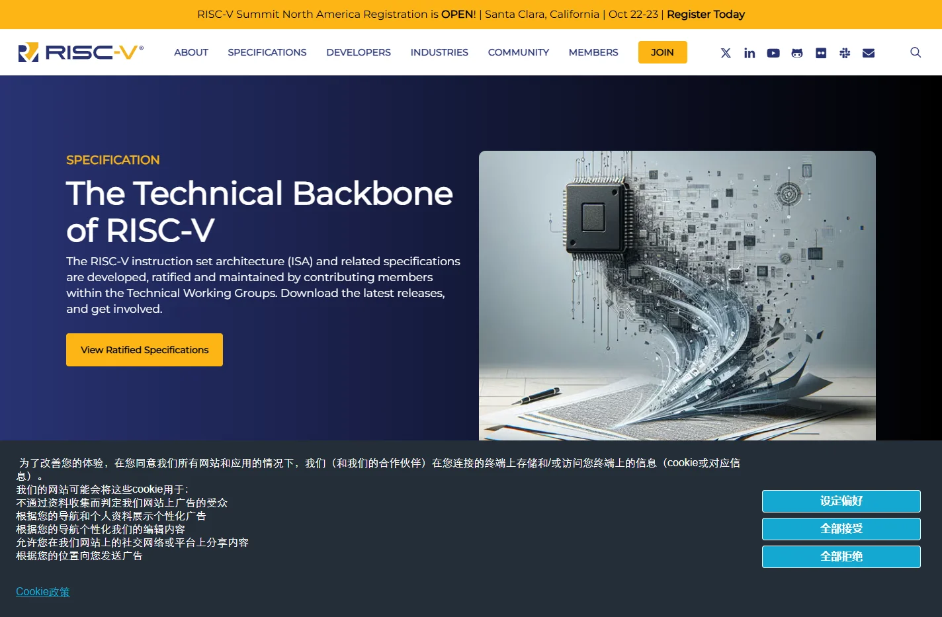This screenshot has height=617, width=942.
Task: Open the LinkedIn icon in the header
Action: 749,53
